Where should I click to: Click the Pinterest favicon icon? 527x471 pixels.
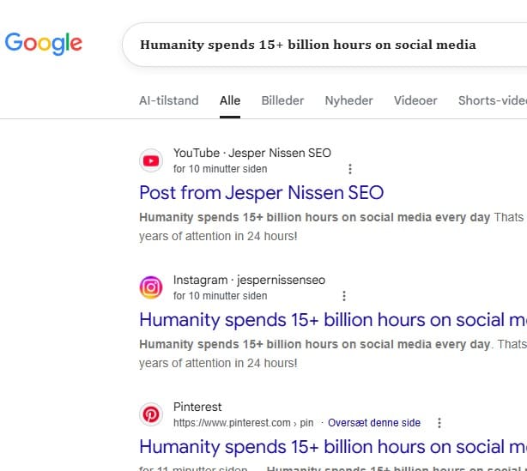151,414
